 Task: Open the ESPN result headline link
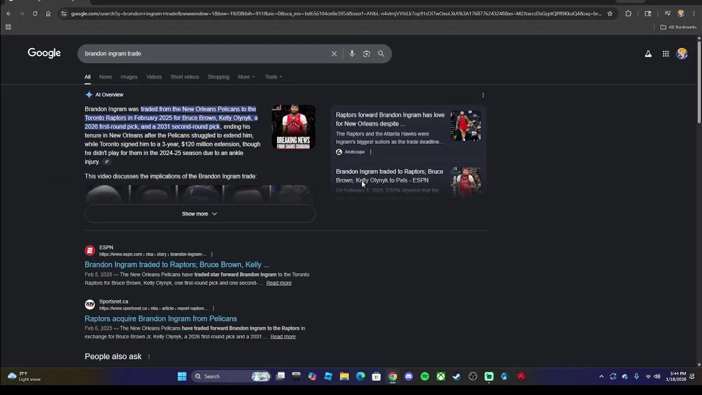(x=177, y=264)
